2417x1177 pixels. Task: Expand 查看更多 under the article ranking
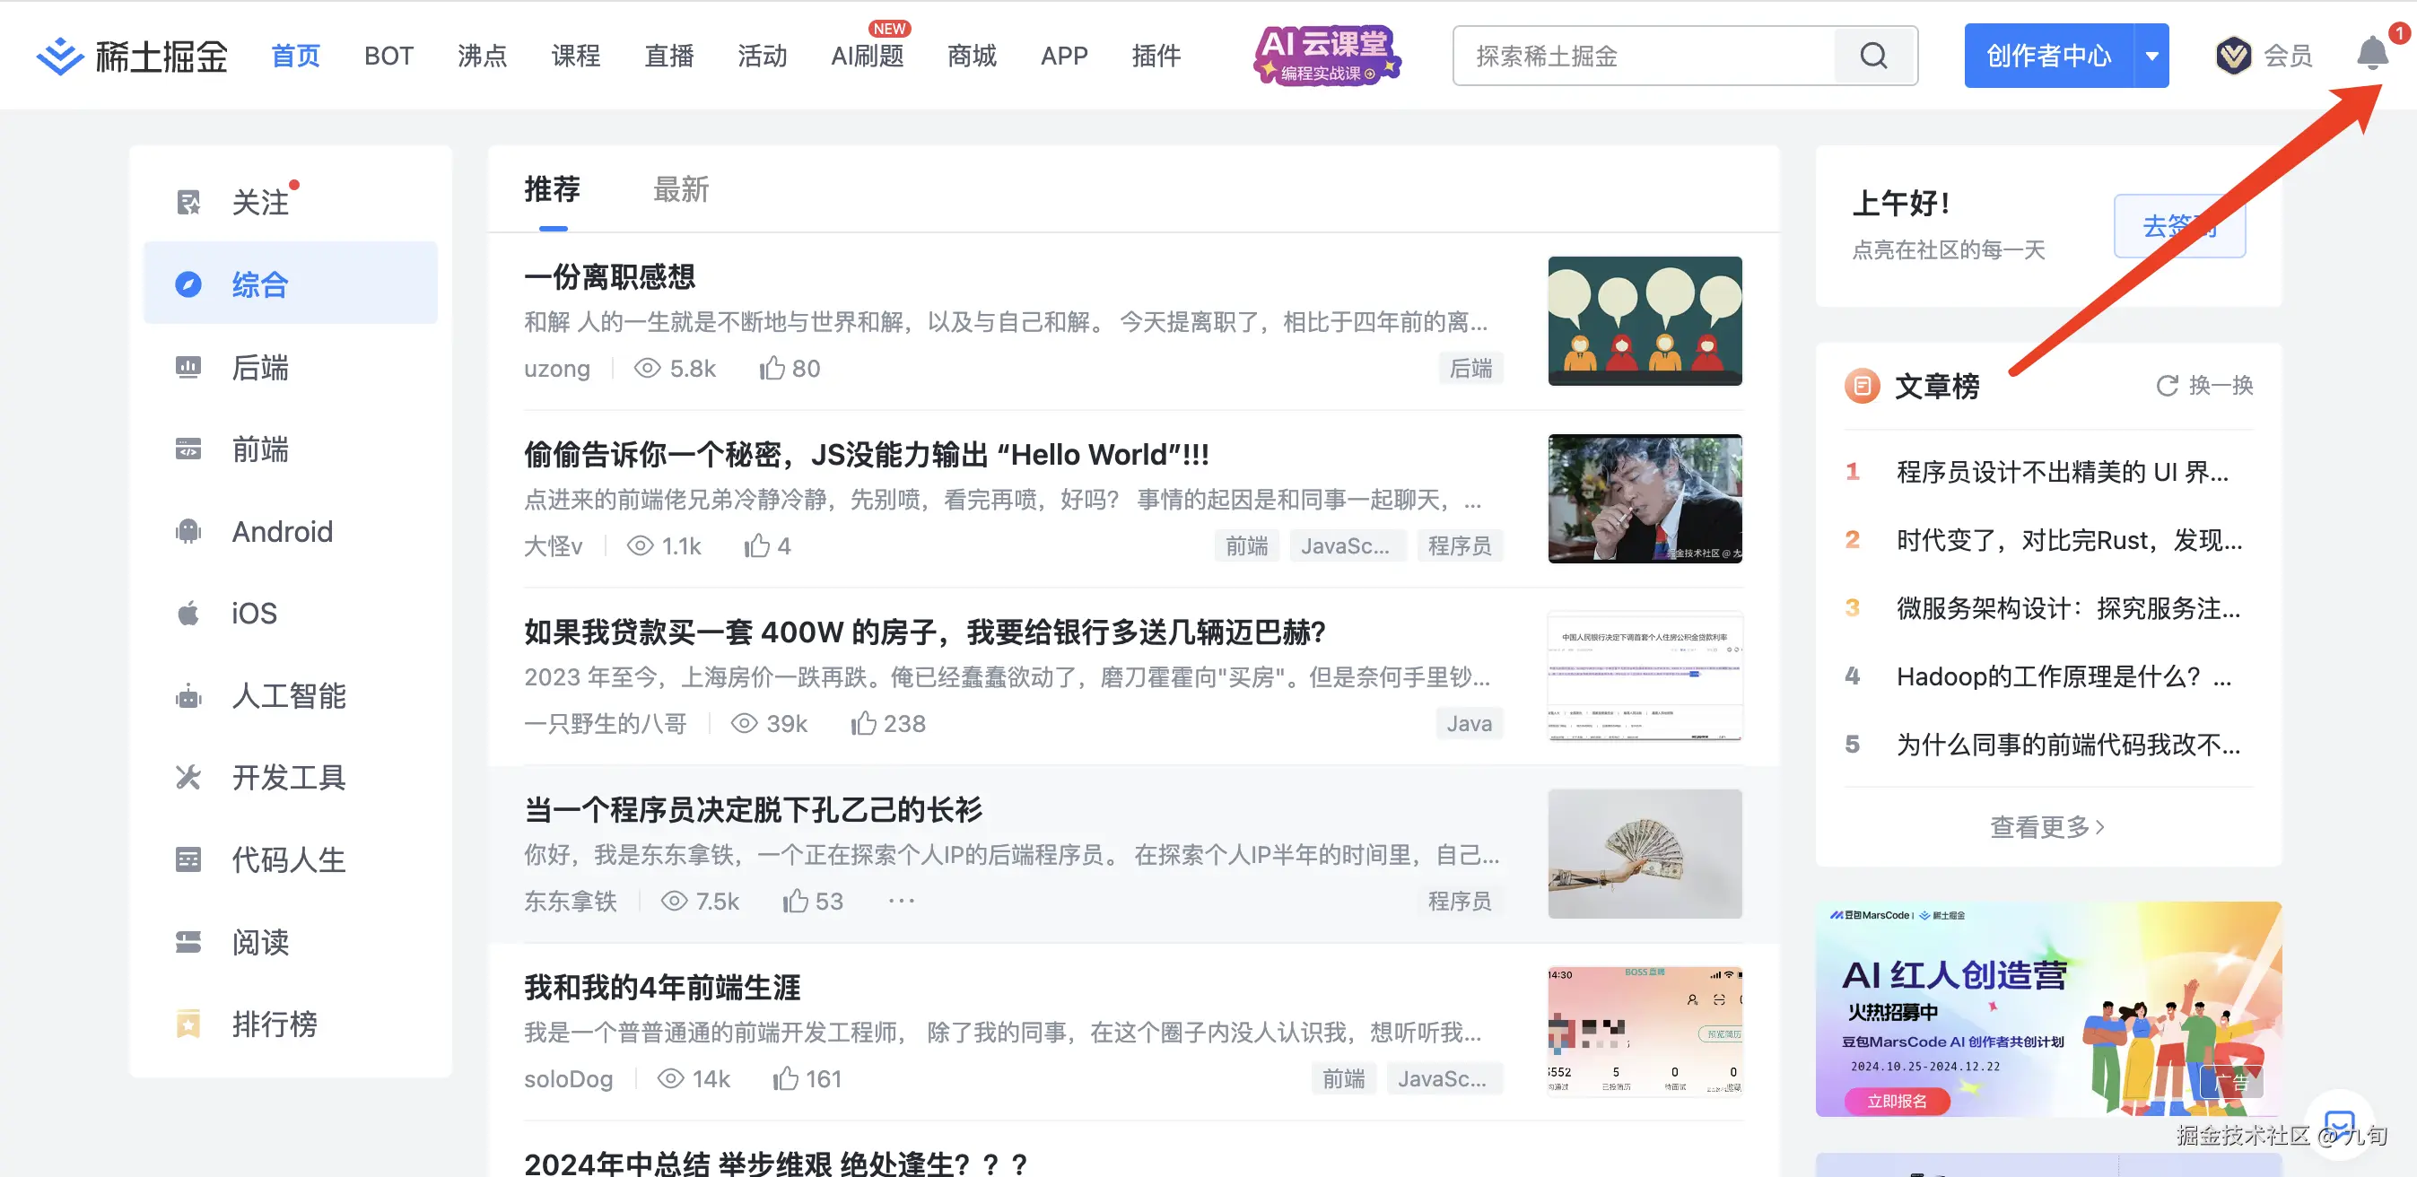[x=2048, y=826]
